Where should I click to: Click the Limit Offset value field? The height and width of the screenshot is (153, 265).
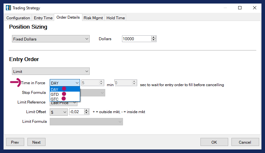tap(76, 112)
